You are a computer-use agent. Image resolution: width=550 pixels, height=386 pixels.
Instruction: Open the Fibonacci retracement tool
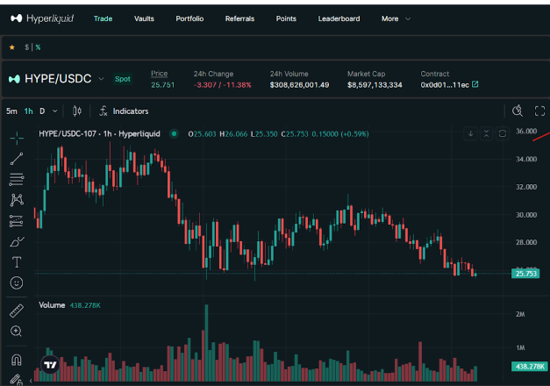(x=17, y=179)
